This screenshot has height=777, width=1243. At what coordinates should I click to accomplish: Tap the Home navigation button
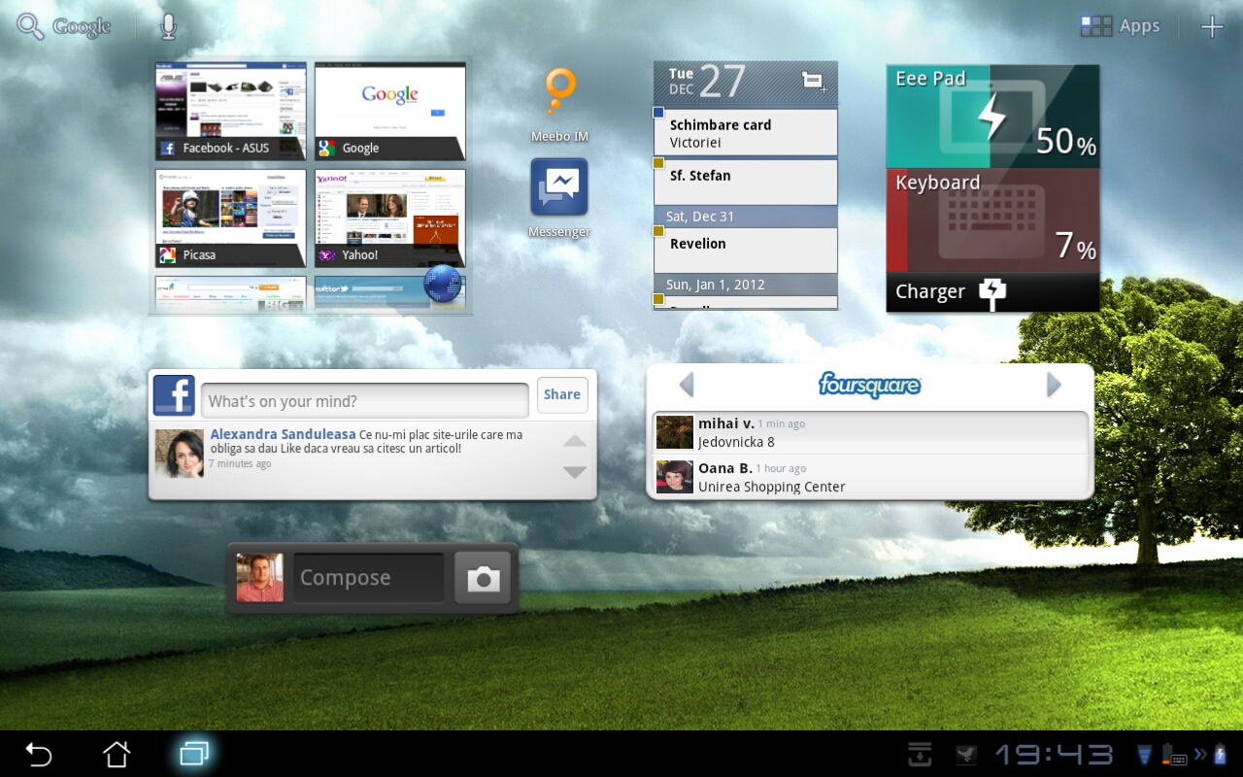click(x=117, y=754)
